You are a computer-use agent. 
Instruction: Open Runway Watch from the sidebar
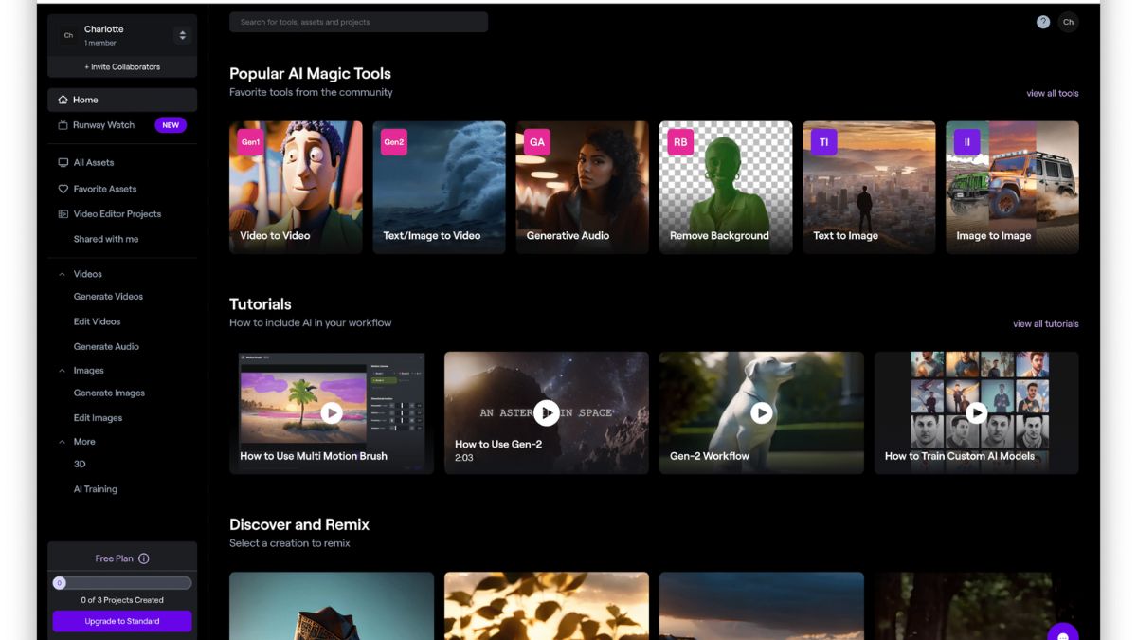[103, 125]
